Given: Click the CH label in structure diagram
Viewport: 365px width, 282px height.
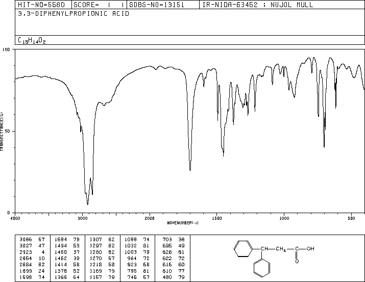Looking at the screenshot, I should point(264,249).
